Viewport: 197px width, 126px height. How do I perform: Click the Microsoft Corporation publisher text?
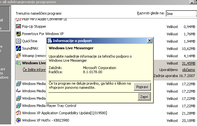pyautogui.click(x=99, y=68)
